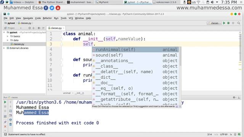Click down the stack trace arrow

pyautogui.click(x=10, y=107)
